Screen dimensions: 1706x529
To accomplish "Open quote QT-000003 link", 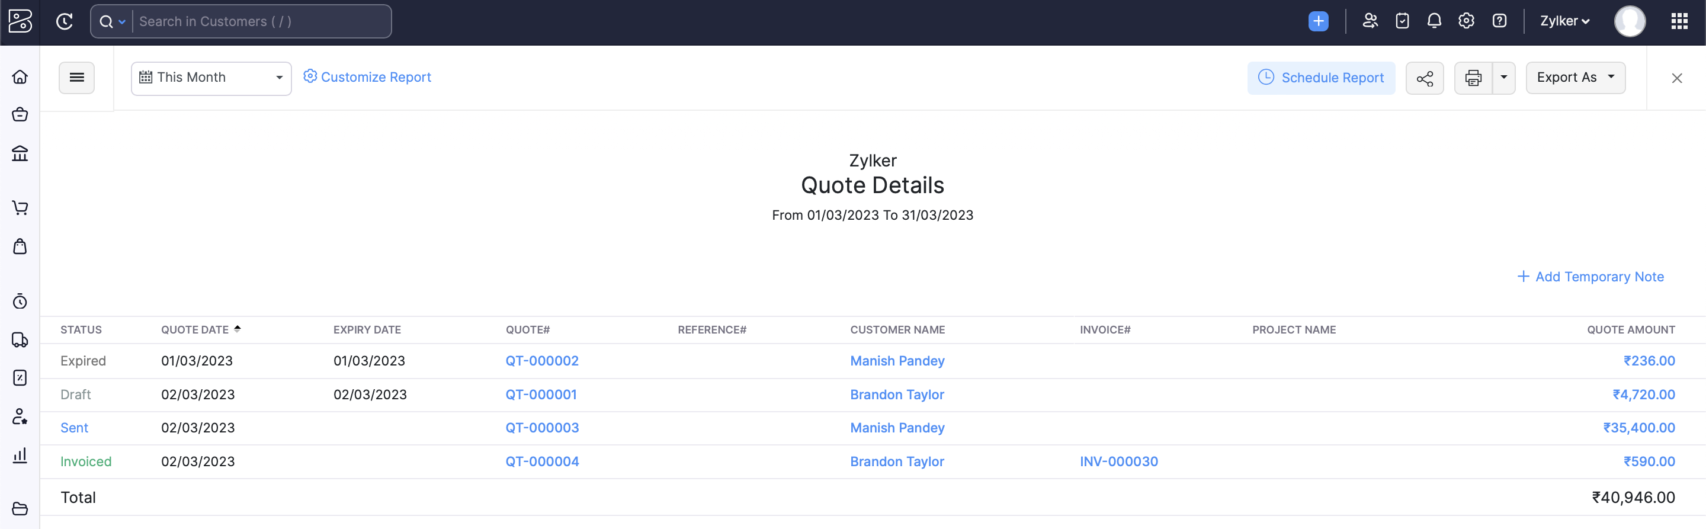I will pyautogui.click(x=542, y=428).
